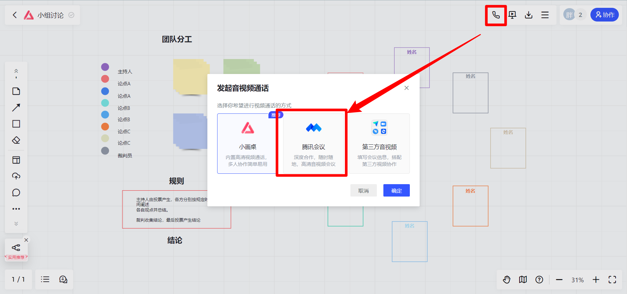This screenshot has width=627, height=294.
Task: Select the 第三方音视频 call option
Action: click(379, 143)
